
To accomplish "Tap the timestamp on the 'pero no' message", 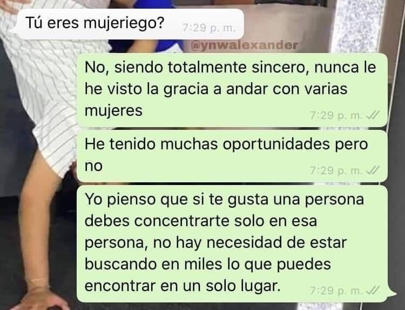I will point(336,170).
